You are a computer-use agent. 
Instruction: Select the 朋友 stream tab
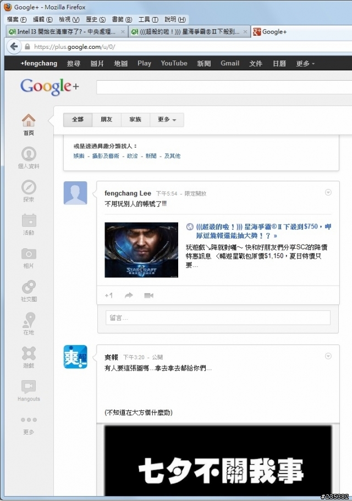click(107, 120)
